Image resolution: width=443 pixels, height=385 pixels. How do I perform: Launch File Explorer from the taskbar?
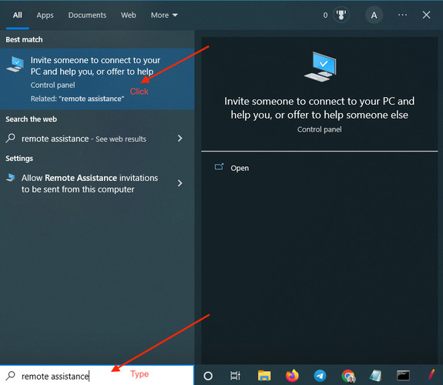pyautogui.click(x=264, y=376)
